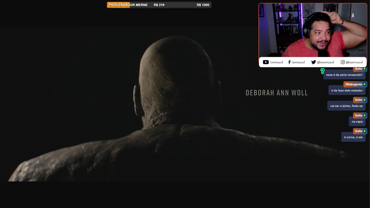Click the /jonnyzul Facebook handle
Viewport: 370px width, 208px height.
click(x=298, y=62)
